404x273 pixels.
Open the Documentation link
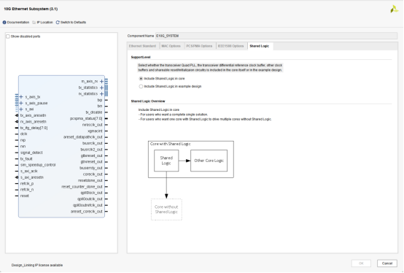click(18, 23)
